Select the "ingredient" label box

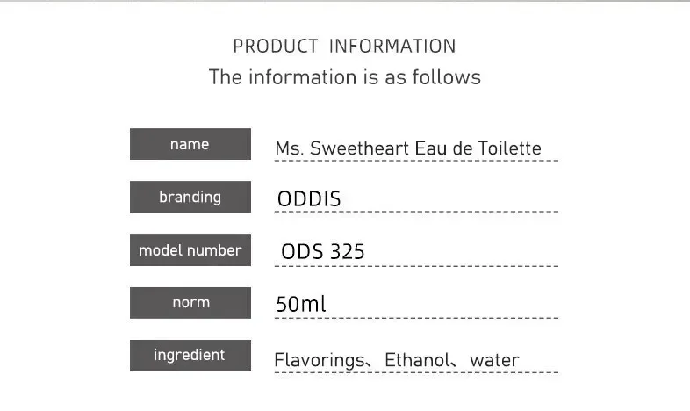[x=190, y=356]
